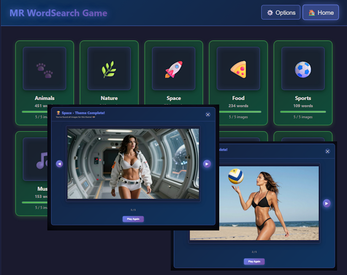Open the Options settings
347x275 pixels.
click(280, 13)
